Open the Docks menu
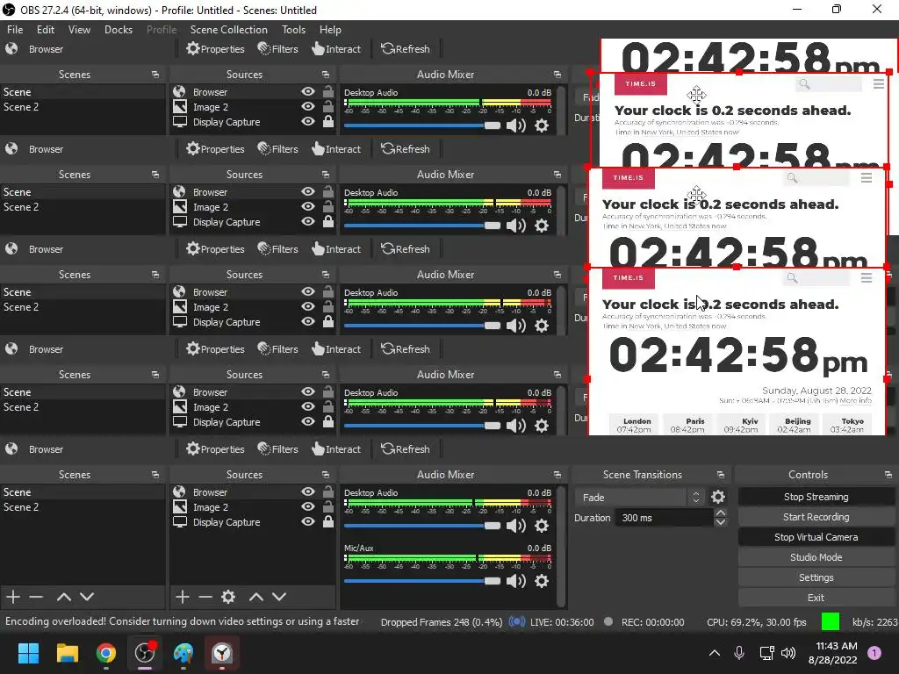The image size is (899, 674). tap(119, 30)
